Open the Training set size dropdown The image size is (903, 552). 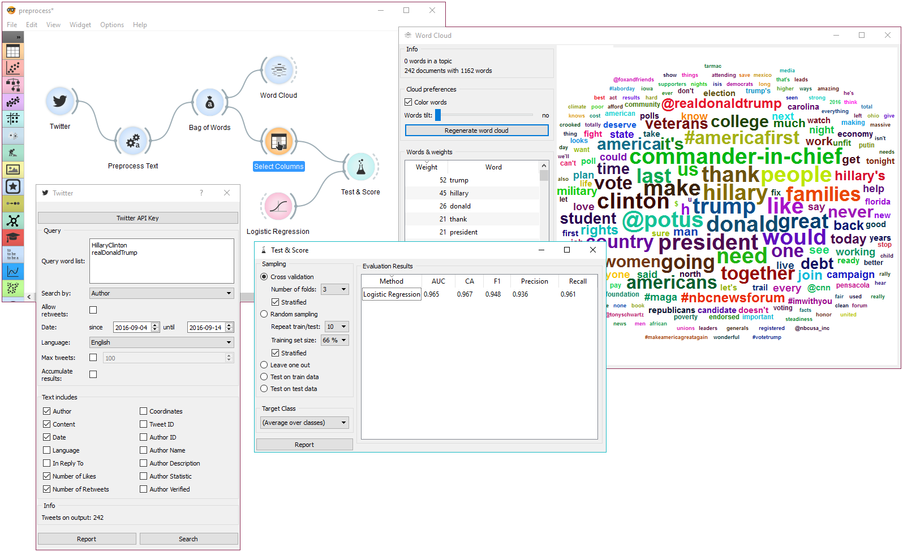click(335, 340)
